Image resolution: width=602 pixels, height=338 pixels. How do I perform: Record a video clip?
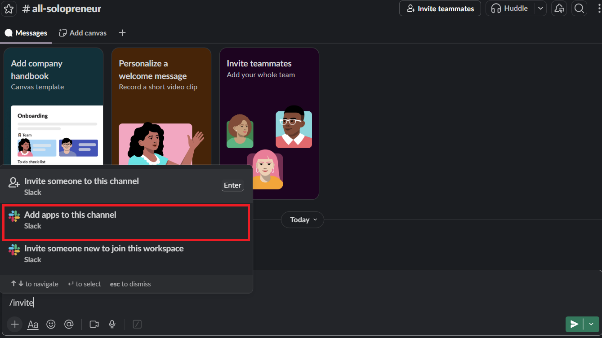coord(94,324)
